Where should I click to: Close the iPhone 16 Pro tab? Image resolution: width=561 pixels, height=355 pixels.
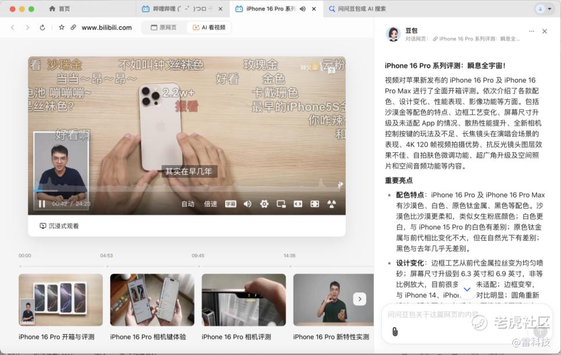[314, 9]
